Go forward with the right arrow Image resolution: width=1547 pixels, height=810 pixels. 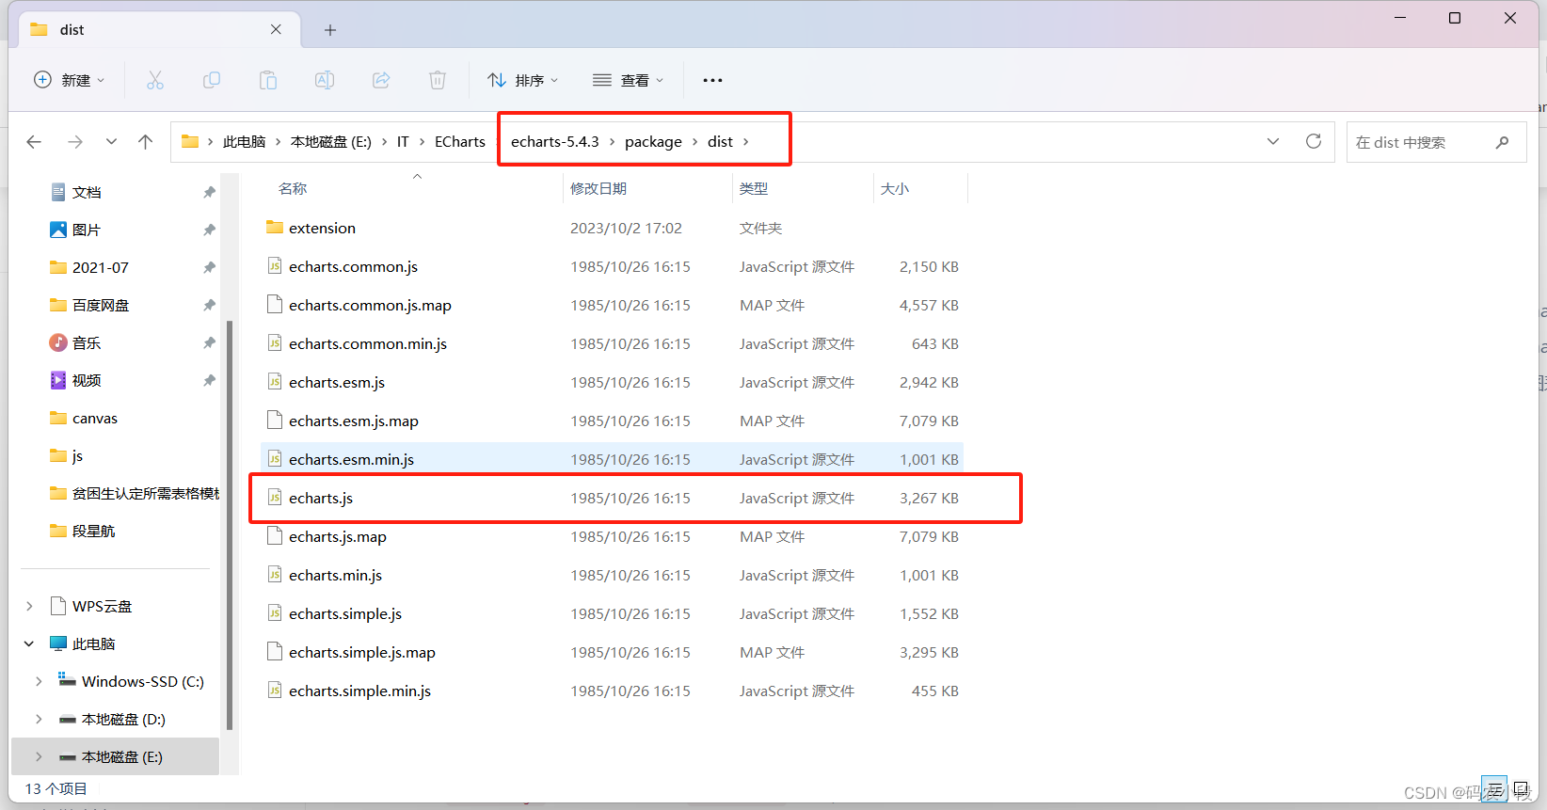pyautogui.click(x=75, y=142)
